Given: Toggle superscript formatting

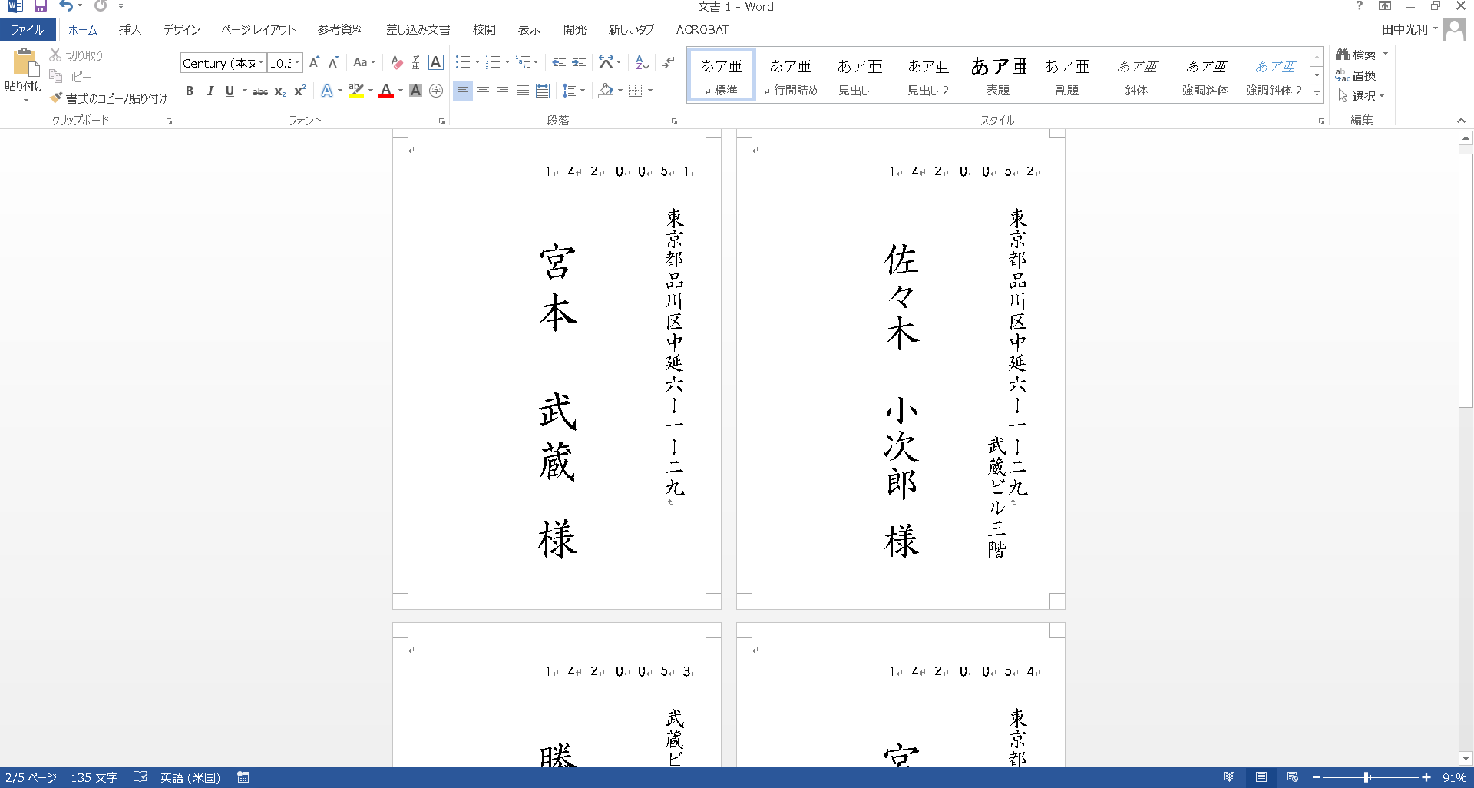Looking at the screenshot, I should [300, 91].
